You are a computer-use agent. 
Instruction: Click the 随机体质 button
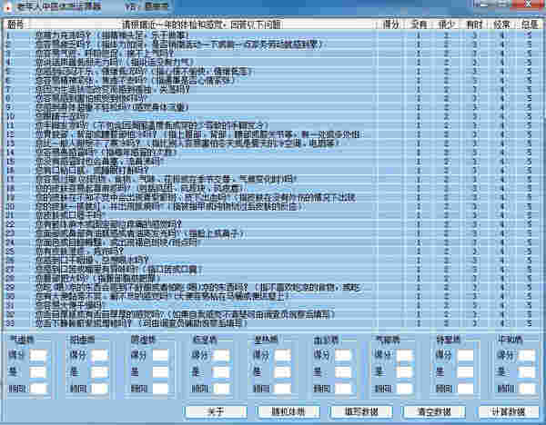(x=288, y=411)
